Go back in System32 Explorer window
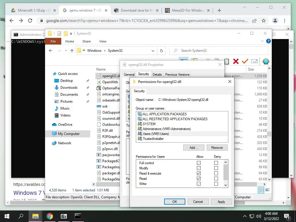 click(x=51, y=51)
